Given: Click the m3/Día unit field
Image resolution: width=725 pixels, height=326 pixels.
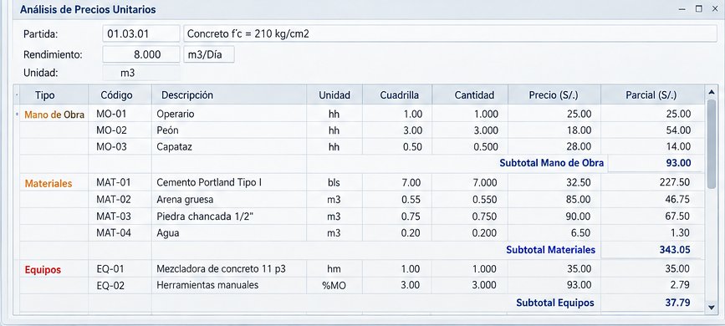Looking at the screenshot, I should point(209,54).
